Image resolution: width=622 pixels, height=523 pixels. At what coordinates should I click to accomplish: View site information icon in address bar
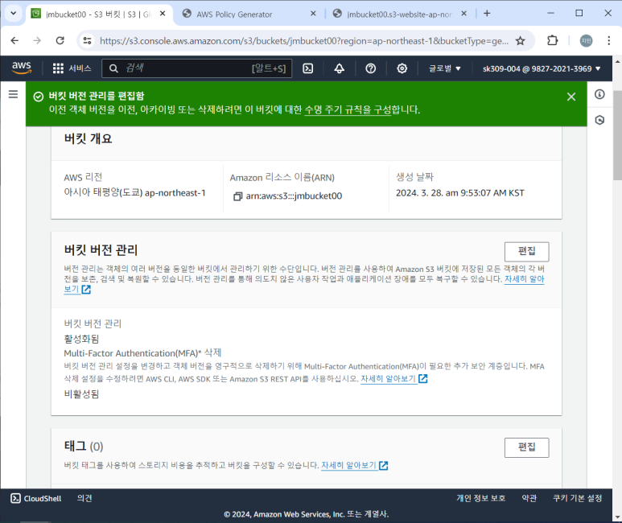[87, 40]
